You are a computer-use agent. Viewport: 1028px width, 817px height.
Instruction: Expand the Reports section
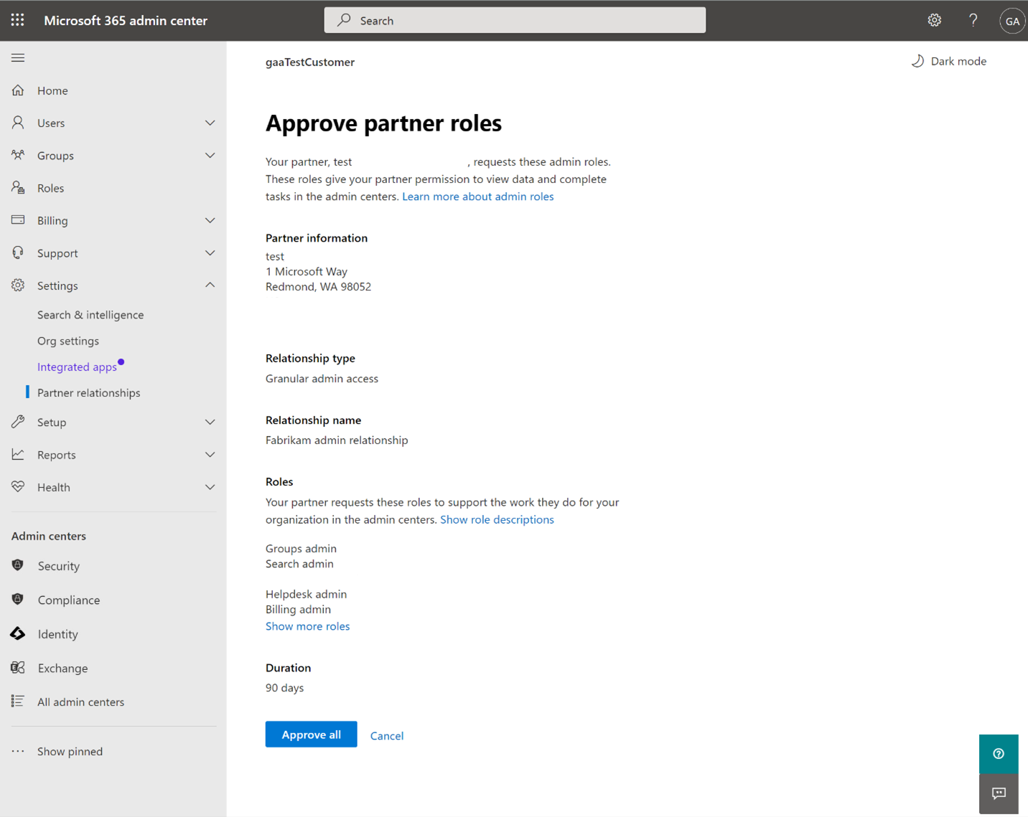click(x=210, y=454)
